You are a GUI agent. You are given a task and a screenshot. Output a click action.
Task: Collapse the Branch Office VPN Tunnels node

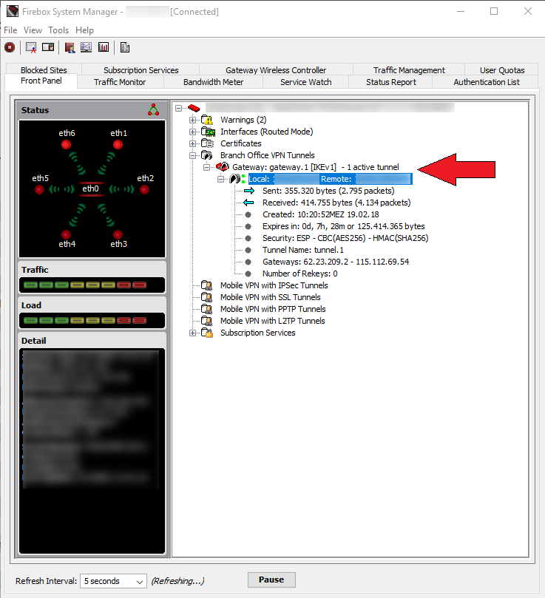pyautogui.click(x=194, y=155)
